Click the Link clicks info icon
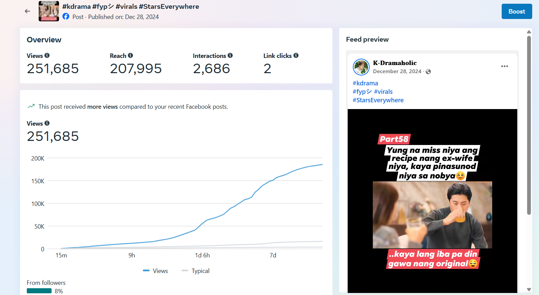Image resolution: width=539 pixels, height=295 pixels. click(296, 56)
